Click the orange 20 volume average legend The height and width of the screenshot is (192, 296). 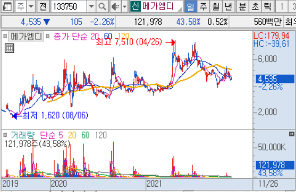72,135
